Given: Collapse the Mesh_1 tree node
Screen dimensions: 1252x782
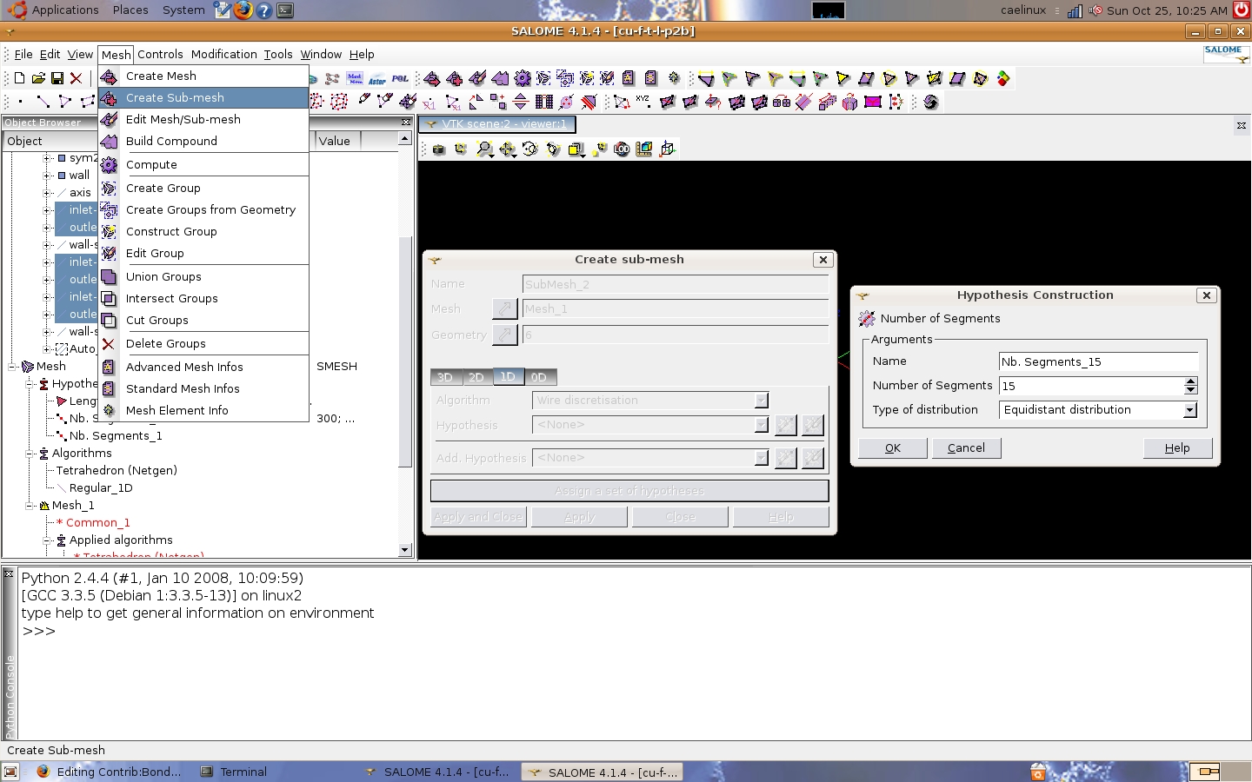Looking at the screenshot, I should point(30,506).
